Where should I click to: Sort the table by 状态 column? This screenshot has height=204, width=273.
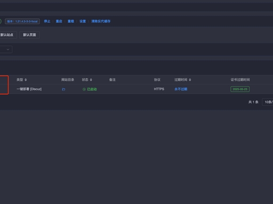tap(91, 80)
